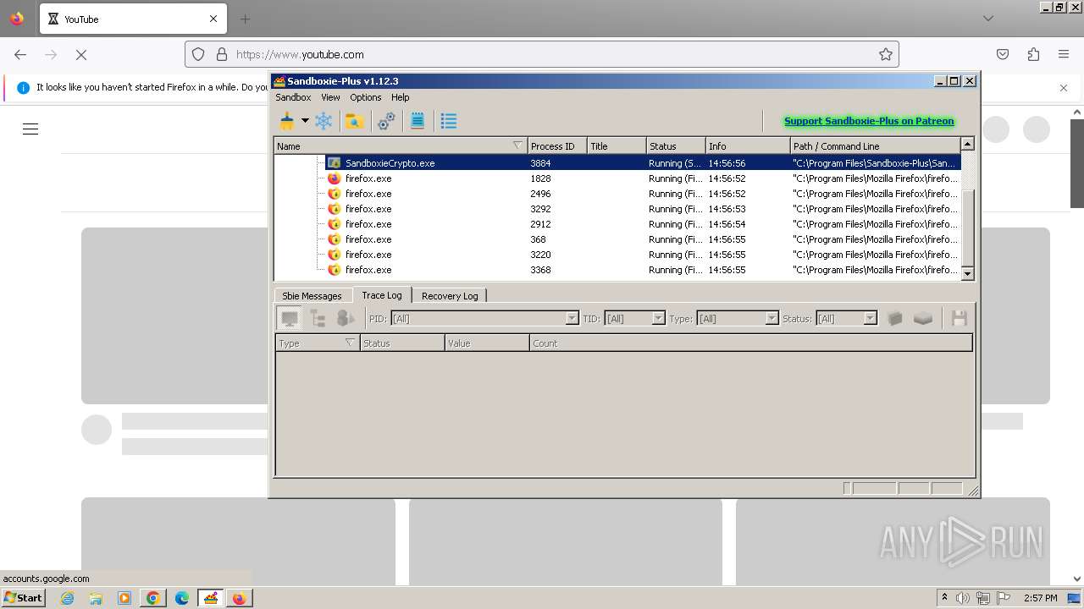Click the save trace log floppy icon

coord(960,319)
